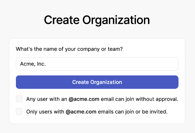
Task: Check the only @acme.com emails checkbox
Action: [19, 111]
